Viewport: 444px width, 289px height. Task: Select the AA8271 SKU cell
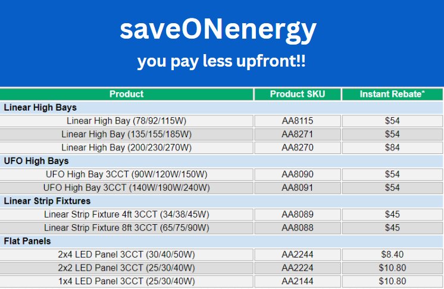pyautogui.click(x=298, y=134)
